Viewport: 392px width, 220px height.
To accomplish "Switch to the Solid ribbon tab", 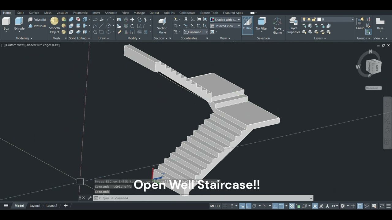I will click(x=21, y=13).
